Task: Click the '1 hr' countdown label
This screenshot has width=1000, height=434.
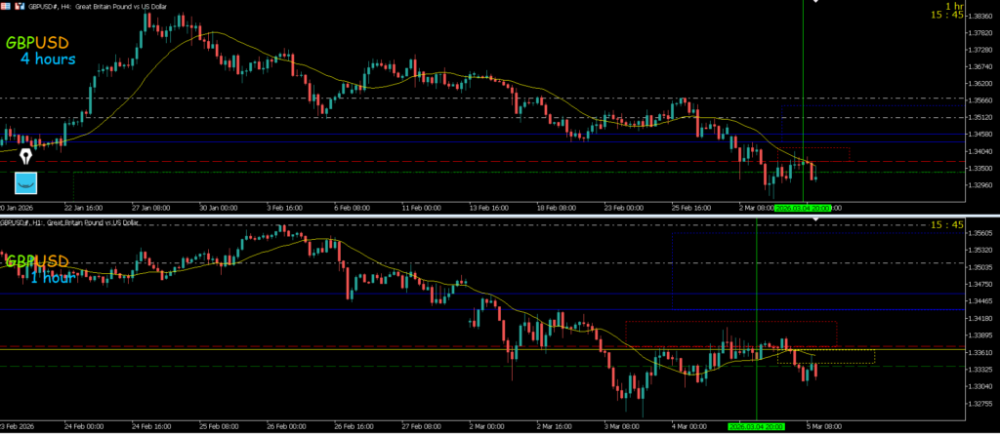Action: point(954,6)
